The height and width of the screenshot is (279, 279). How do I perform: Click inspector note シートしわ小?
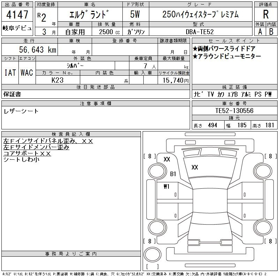(21, 160)
